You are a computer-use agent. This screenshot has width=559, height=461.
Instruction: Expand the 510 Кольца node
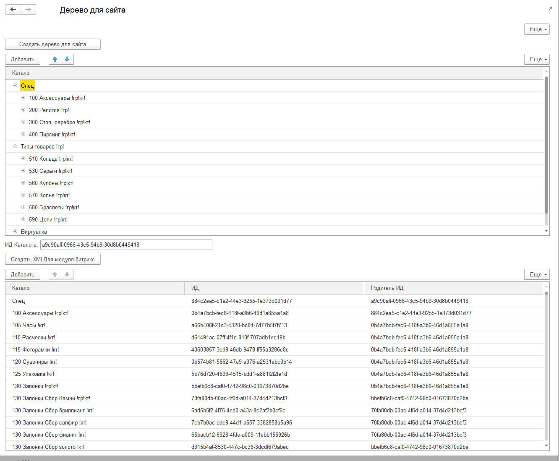tap(24, 159)
